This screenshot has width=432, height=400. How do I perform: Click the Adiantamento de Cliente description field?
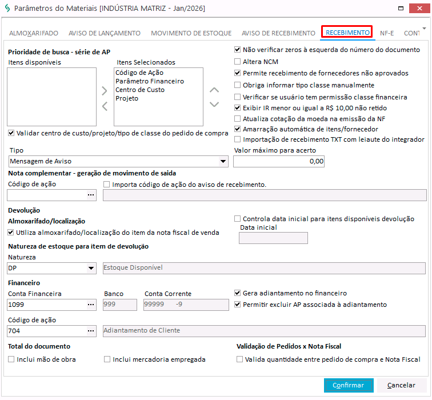(264, 331)
